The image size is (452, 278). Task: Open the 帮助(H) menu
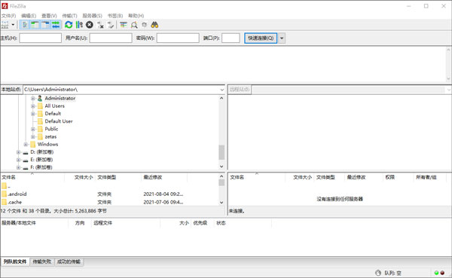pos(136,16)
